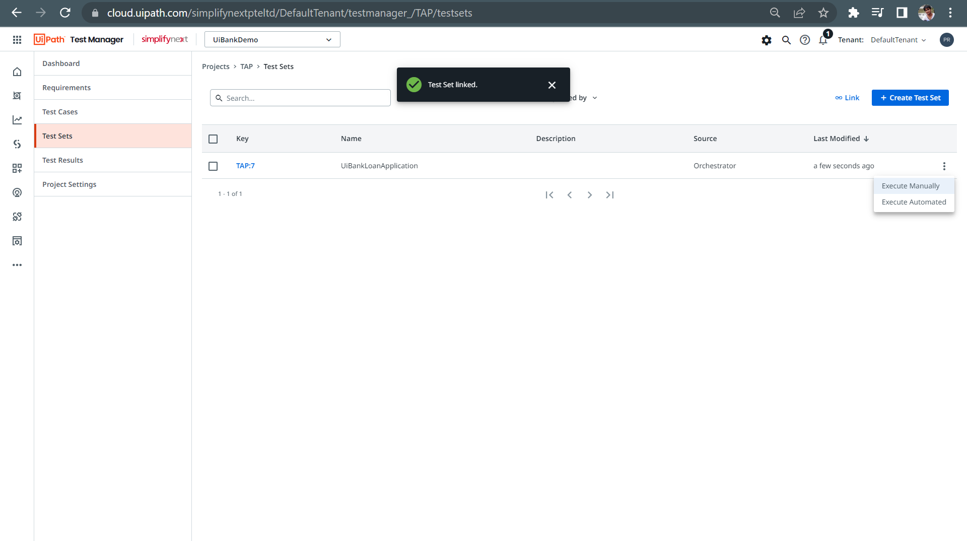Open the AI gear icon in left rail
The height and width of the screenshot is (541, 967).
pos(17,217)
